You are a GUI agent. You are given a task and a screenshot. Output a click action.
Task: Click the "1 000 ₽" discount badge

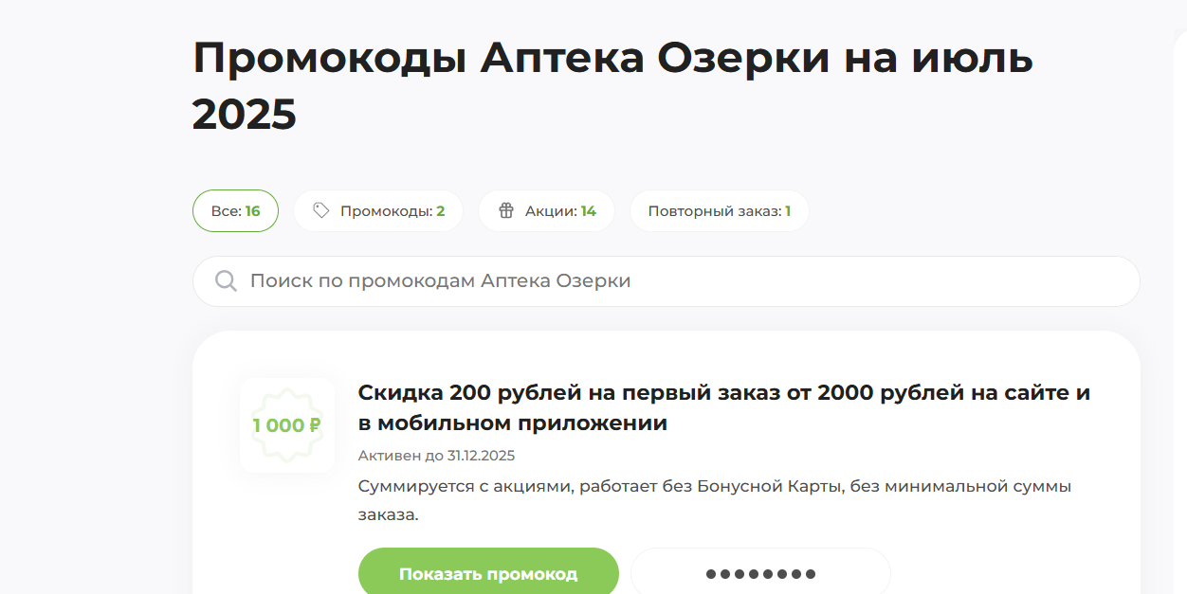(x=287, y=425)
